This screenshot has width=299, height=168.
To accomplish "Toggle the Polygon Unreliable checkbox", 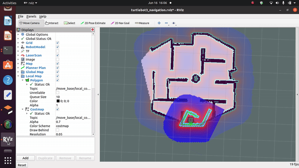I will click(x=58, y=93).
